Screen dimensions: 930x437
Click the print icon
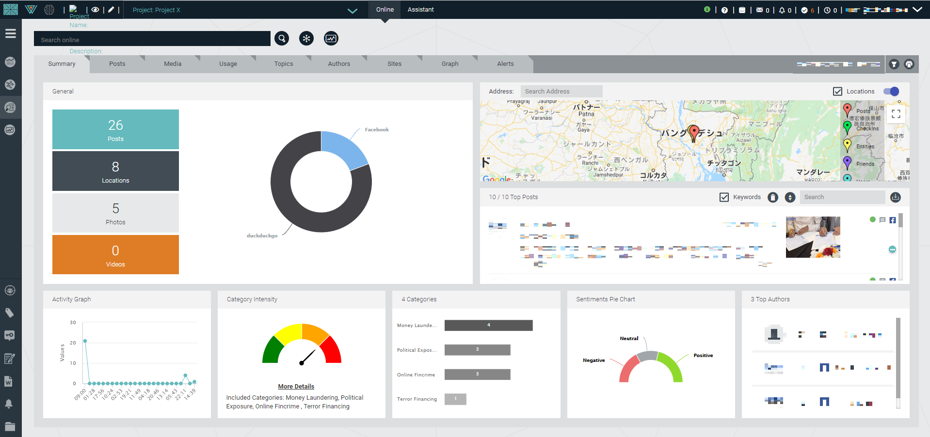(x=909, y=64)
